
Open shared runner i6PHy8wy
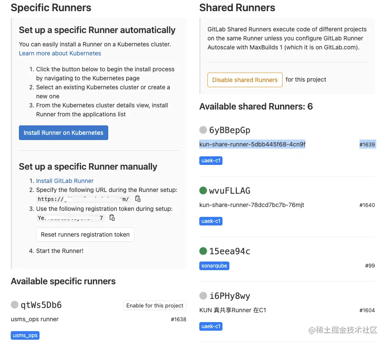pos(229,296)
